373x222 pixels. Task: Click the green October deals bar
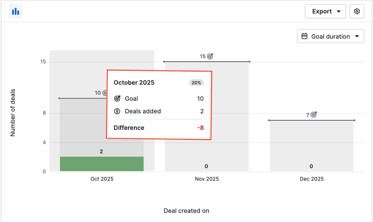click(101, 164)
